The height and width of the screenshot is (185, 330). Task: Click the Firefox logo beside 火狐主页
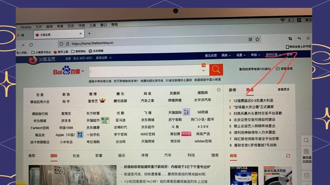pyautogui.click(x=33, y=60)
